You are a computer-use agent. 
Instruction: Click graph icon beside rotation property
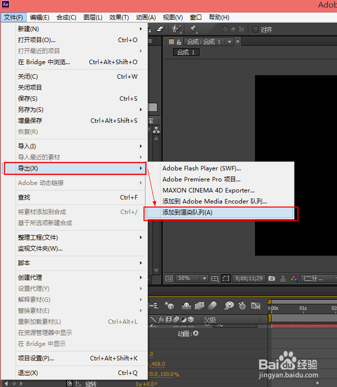(x=79, y=383)
